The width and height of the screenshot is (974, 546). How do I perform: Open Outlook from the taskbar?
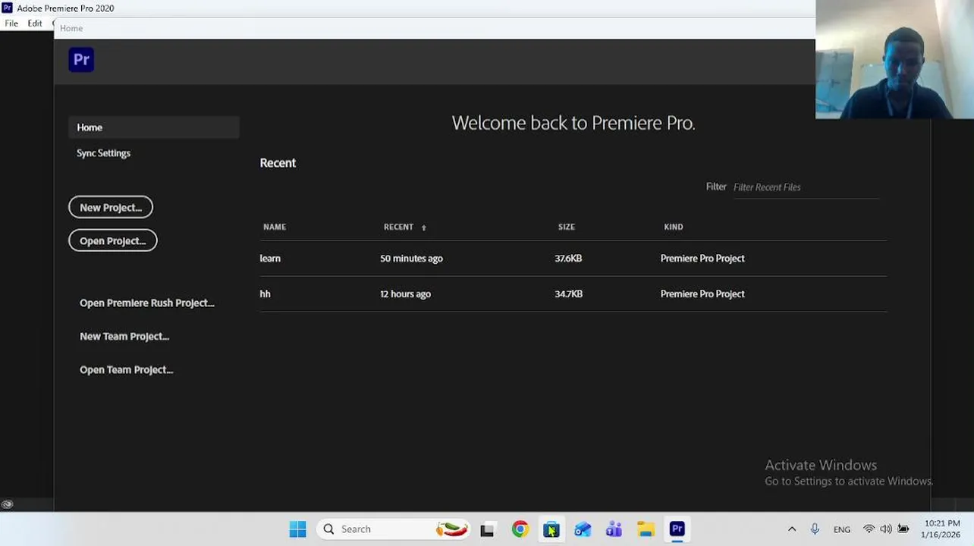tap(583, 529)
